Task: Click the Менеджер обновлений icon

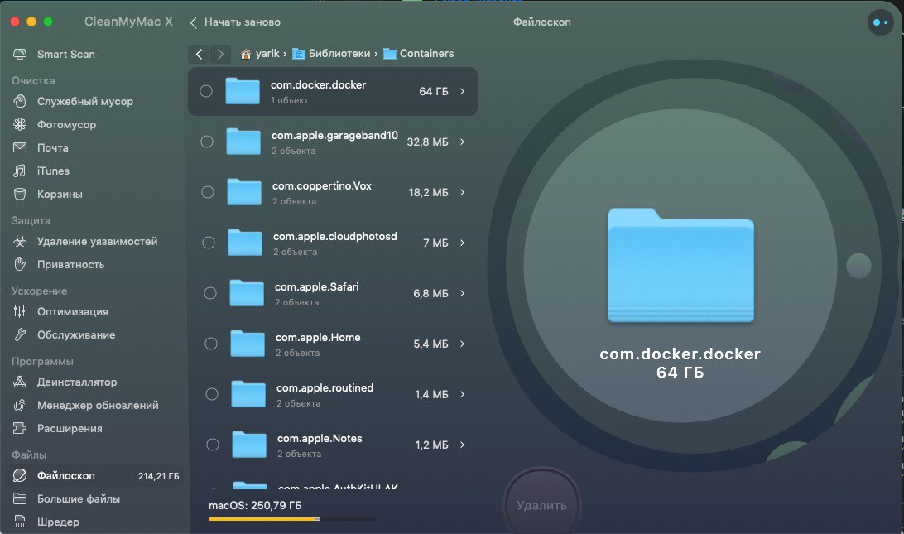Action: pos(20,406)
